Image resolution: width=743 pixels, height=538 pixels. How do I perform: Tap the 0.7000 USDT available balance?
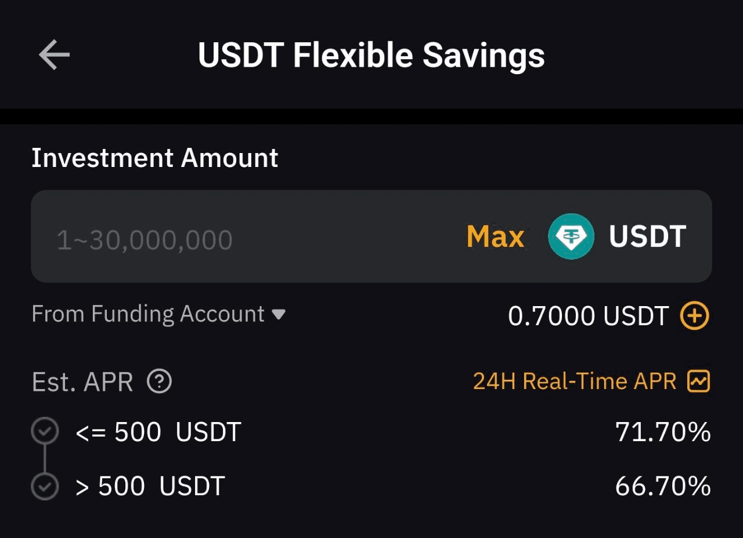point(588,316)
